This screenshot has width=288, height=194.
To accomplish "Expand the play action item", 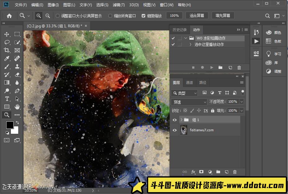I will point(190,44).
